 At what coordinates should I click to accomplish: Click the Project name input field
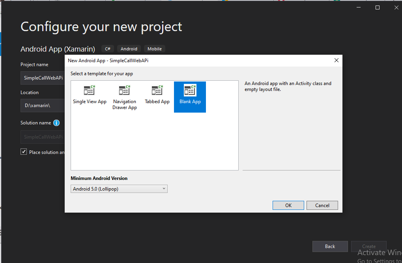coord(43,78)
